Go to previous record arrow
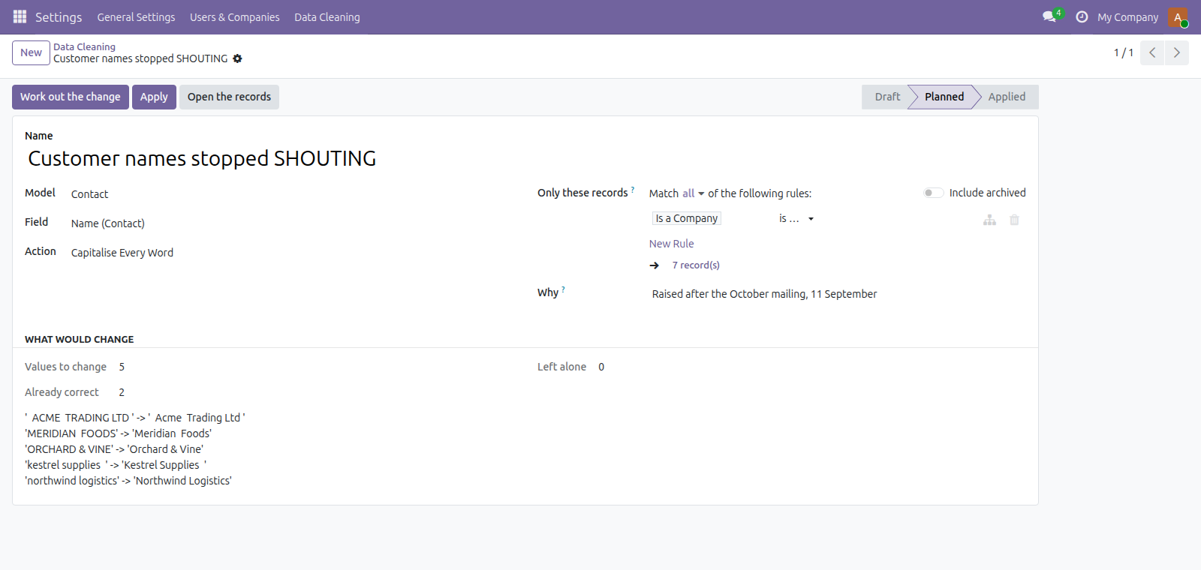The image size is (1201, 570). pos(1152,52)
